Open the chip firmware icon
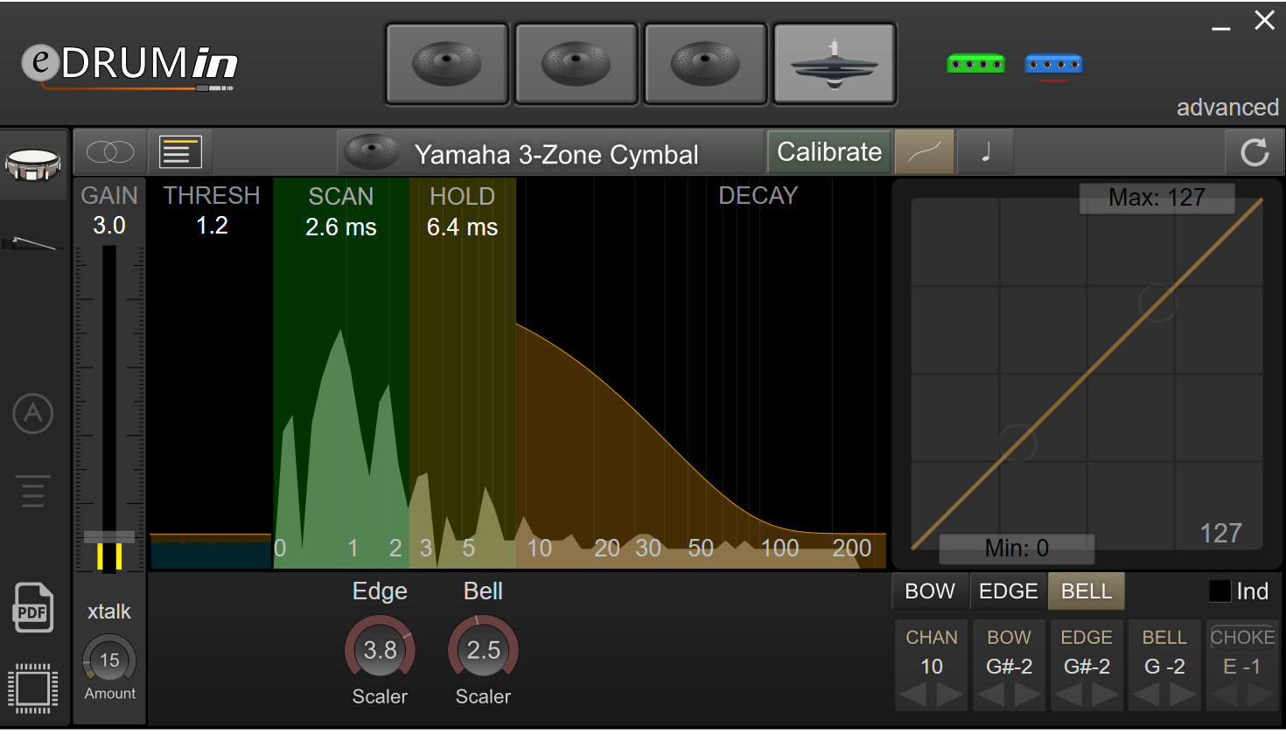Image resolution: width=1286 pixels, height=734 pixels. [33, 689]
